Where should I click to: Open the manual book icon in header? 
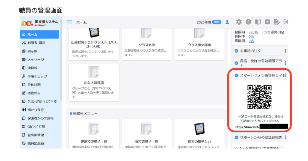tap(258, 22)
